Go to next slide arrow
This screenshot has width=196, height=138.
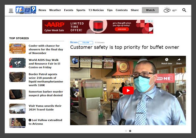[180, 94]
